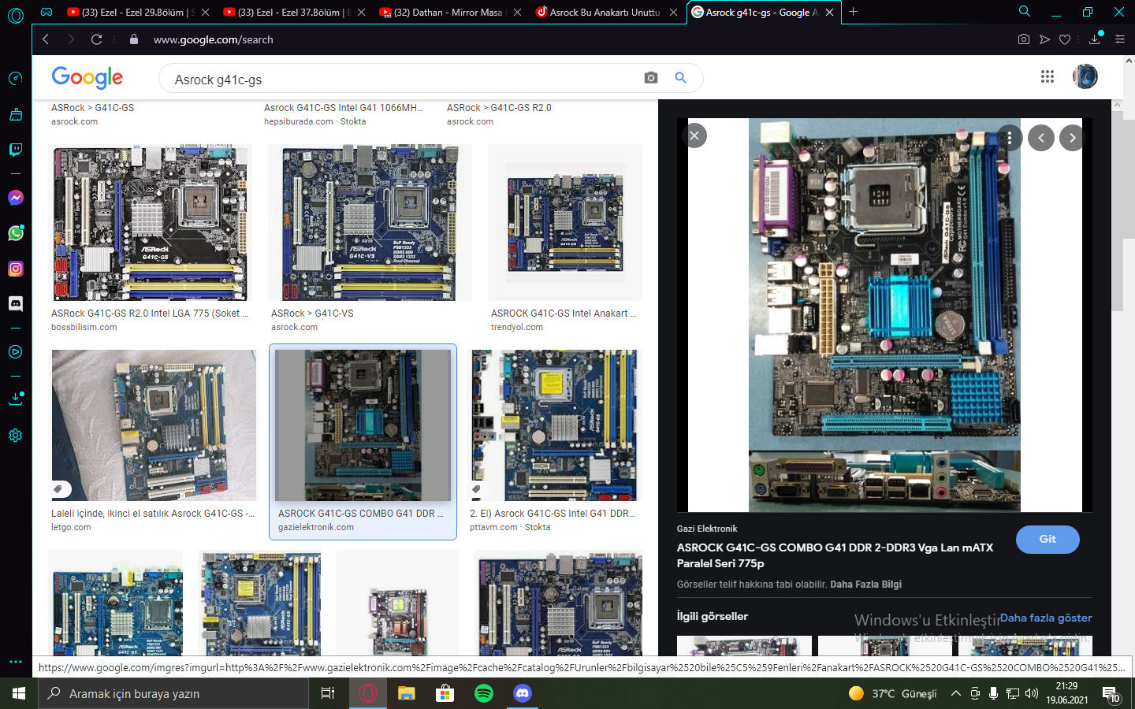Click Daha fazla göster link
The image size is (1135, 709).
[x=1046, y=618]
